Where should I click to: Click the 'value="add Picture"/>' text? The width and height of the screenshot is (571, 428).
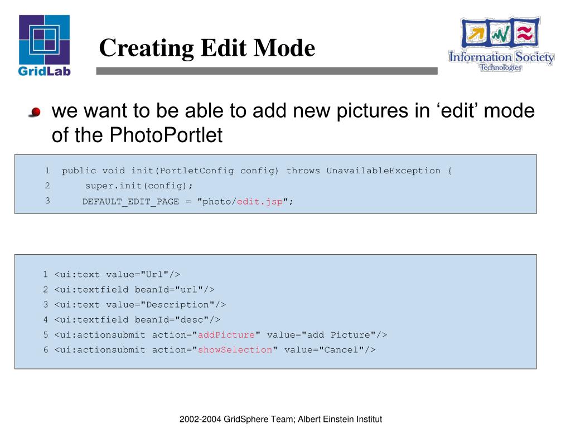click(327, 335)
